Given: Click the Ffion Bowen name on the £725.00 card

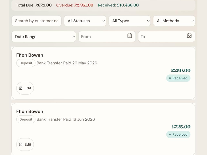Looking at the screenshot, I should 30,112.
